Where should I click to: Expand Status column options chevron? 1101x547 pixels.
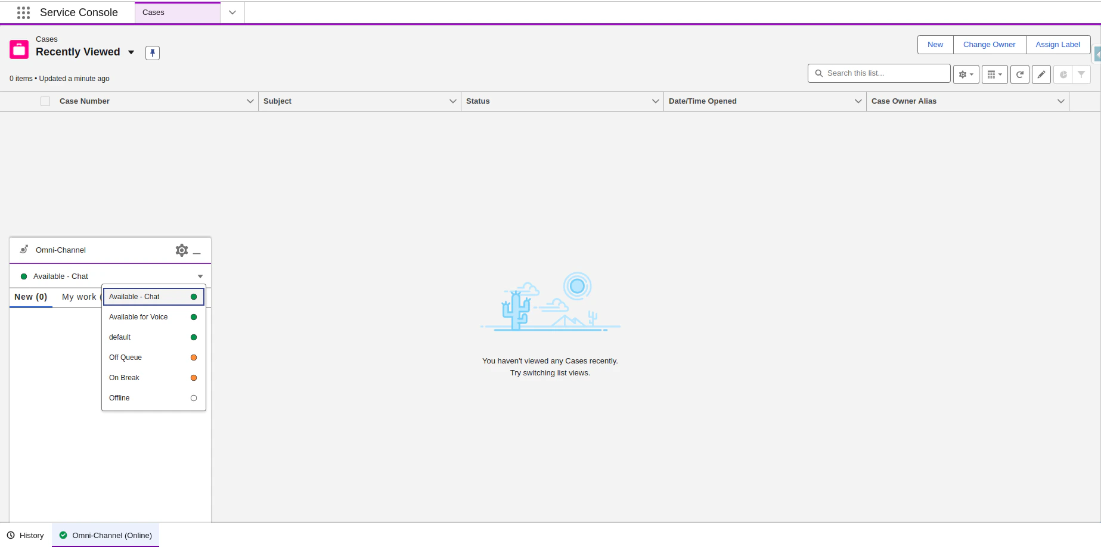point(656,101)
